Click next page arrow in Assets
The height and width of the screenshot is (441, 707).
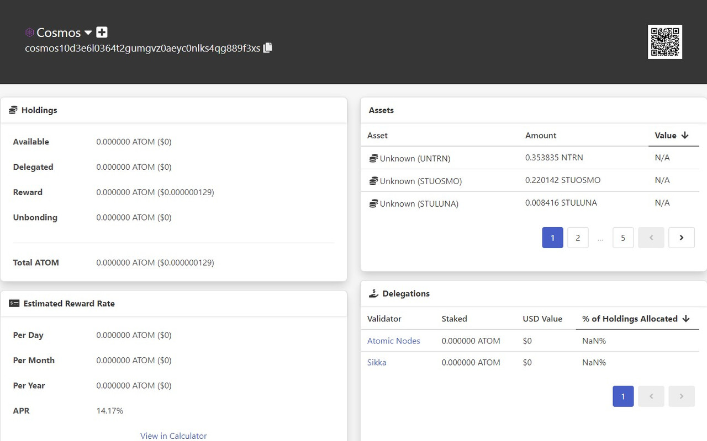click(682, 238)
